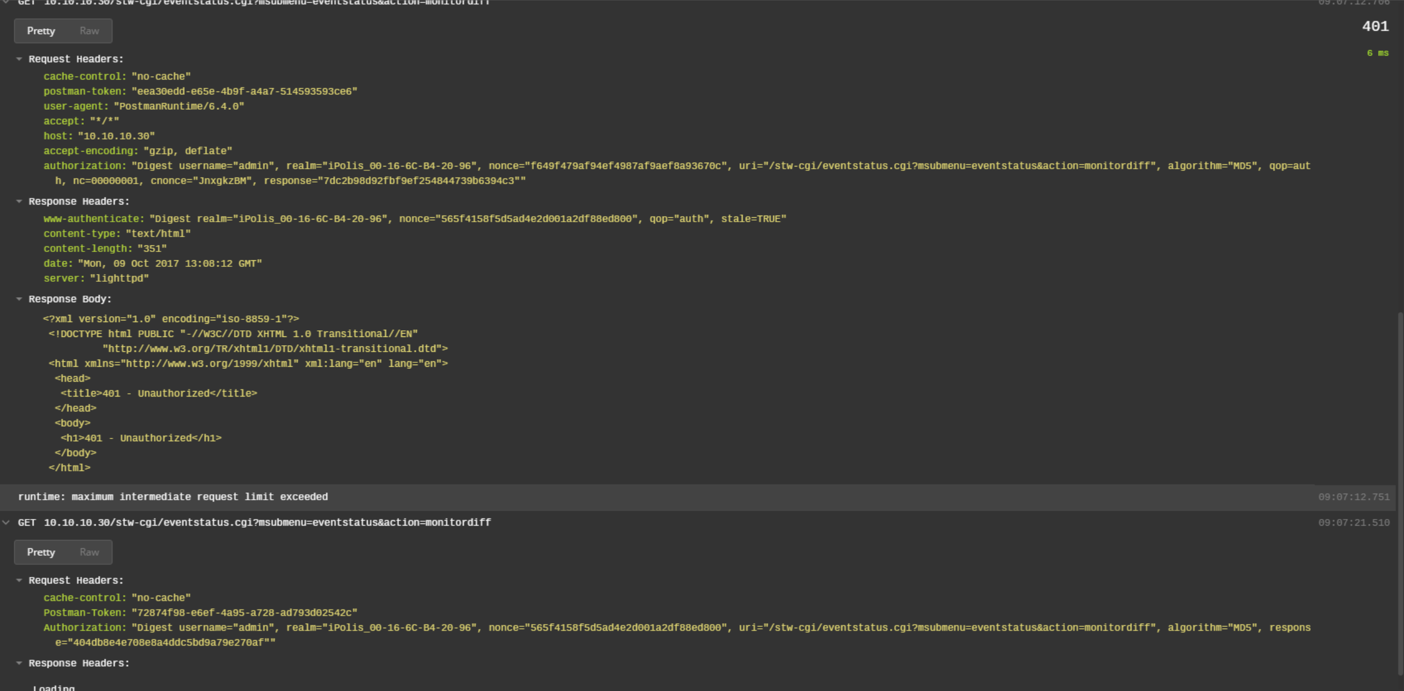Image resolution: width=1404 pixels, height=691 pixels.
Task: Collapse the Request Headers section
Action: [x=20, y=59]
